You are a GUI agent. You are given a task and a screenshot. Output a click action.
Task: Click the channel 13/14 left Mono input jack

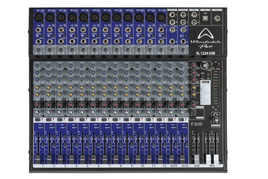coord(172,30)
